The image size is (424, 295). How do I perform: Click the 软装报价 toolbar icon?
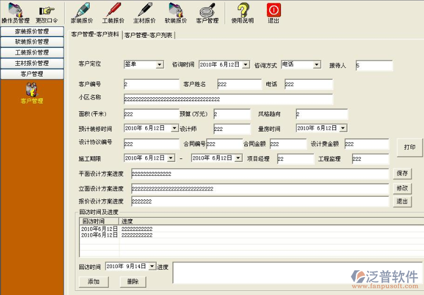coord(176,11)
